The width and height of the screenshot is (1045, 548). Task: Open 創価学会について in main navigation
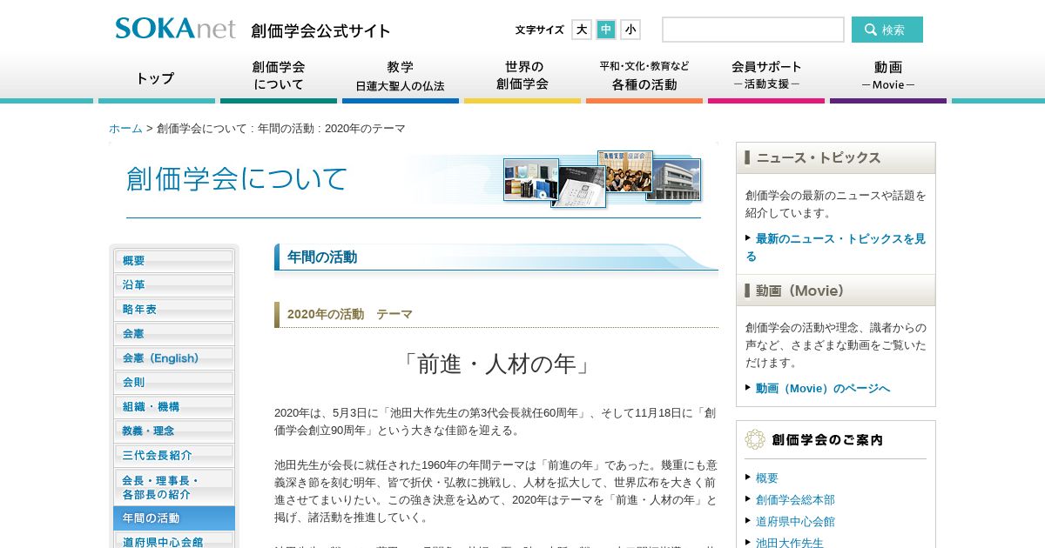(279, 78)
